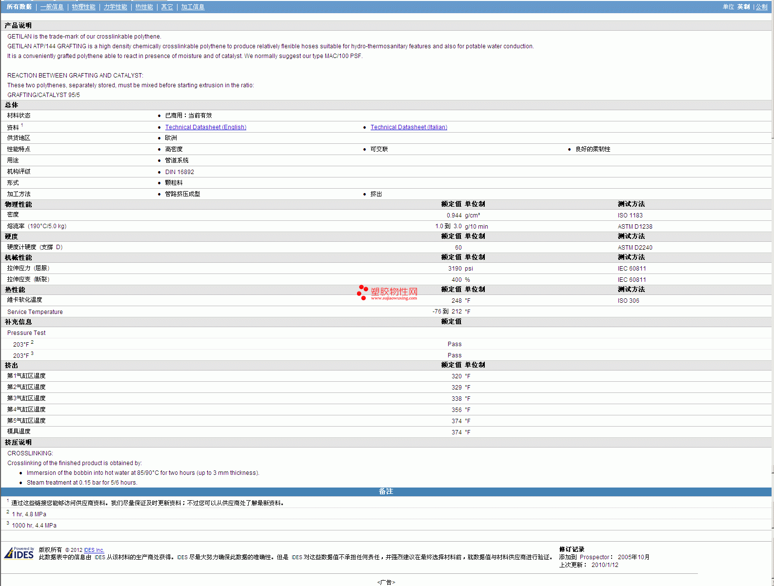Show the 加工信息 tab

(x=193, y=7)
